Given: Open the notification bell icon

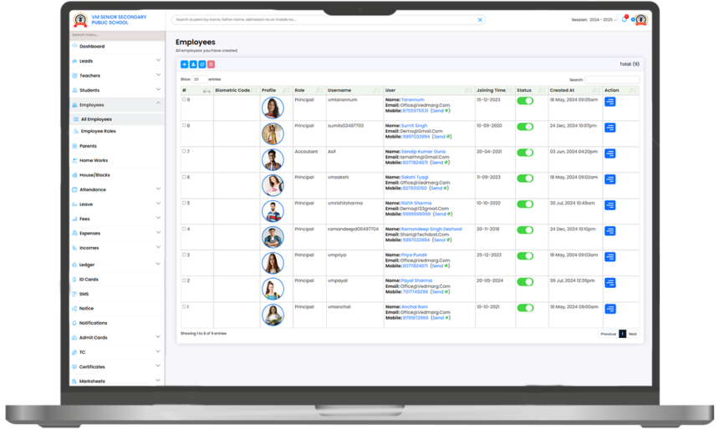Looking at the screenshot, I should click(624, 19).
